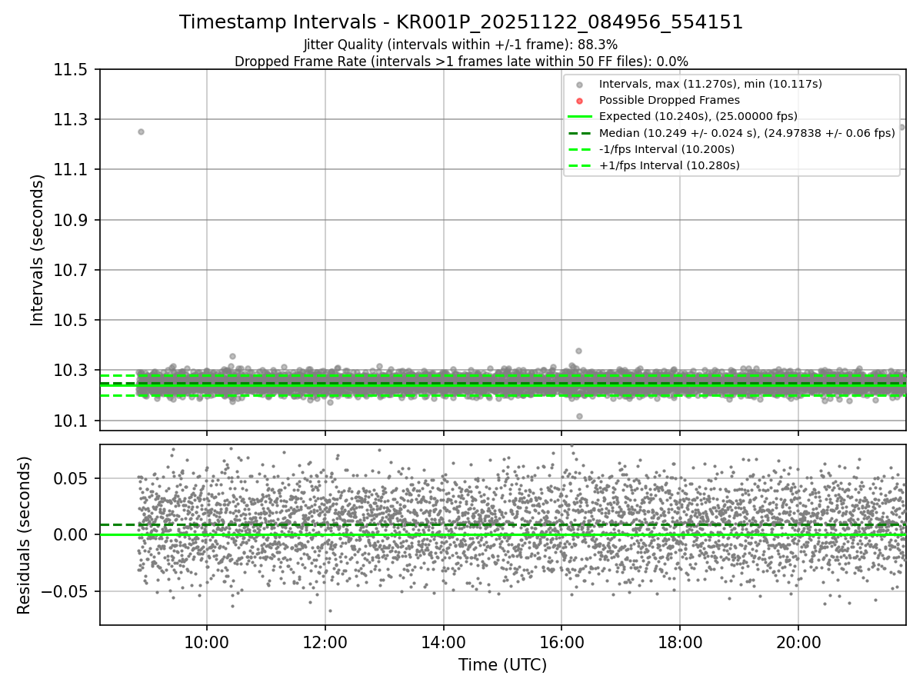Click the dark green dashed line sample for Median
Screen dimensions: 923x692
point(580,133)
